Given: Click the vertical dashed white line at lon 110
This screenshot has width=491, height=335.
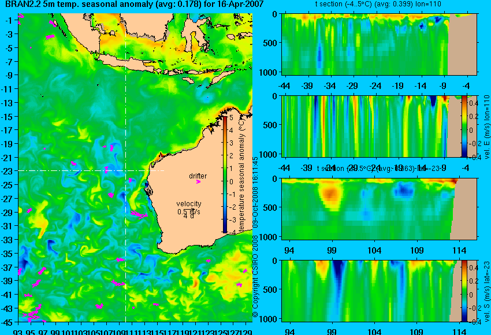Looking at the screenshot, I should coord(125,167).
